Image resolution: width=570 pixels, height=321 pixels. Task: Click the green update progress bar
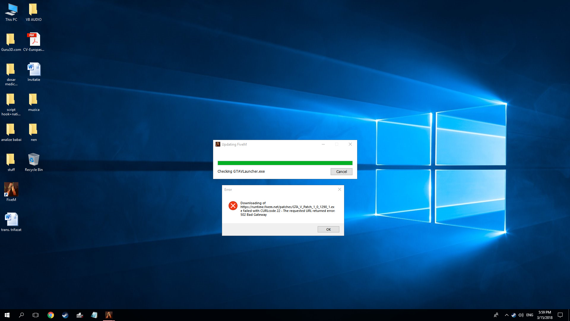point(285,163)
